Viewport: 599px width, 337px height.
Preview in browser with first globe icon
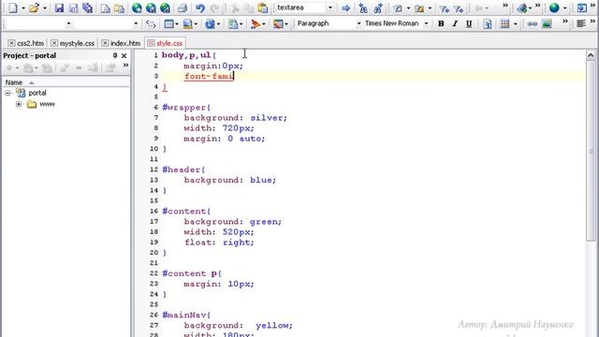[137, 7]
